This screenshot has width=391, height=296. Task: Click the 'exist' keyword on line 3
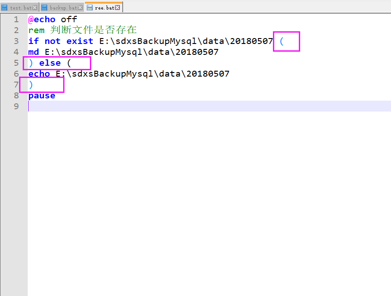click(x=80, y=41)
